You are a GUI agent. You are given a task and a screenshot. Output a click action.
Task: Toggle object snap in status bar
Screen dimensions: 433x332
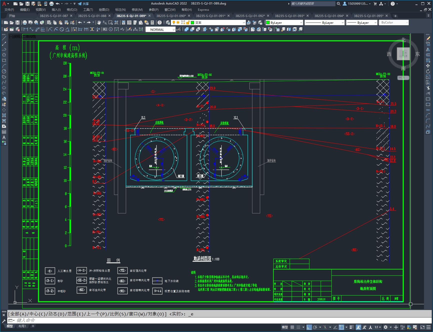(x=341, y=327)
